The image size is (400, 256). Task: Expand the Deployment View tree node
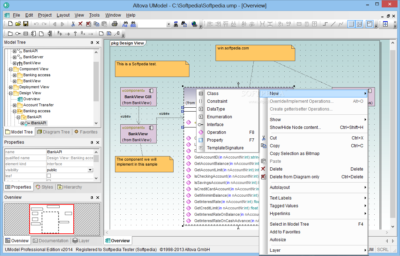tap(11, 87)
